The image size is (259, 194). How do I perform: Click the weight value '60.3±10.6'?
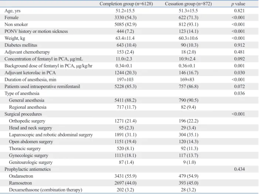[x=188, y=38]
